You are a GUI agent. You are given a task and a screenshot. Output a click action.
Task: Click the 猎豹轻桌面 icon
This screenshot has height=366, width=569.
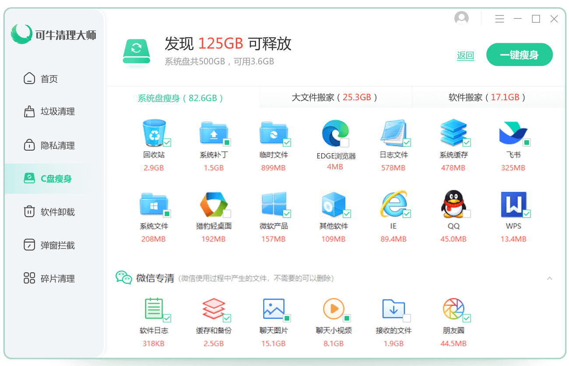(x=214, y=204)
